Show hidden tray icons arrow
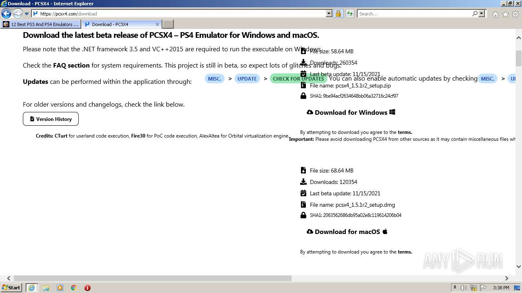Viewport: 522px width, 293px height. pos(455,288)
